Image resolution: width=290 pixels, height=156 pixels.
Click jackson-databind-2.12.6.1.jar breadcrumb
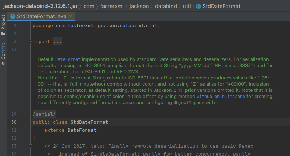[x=40, y=6]
